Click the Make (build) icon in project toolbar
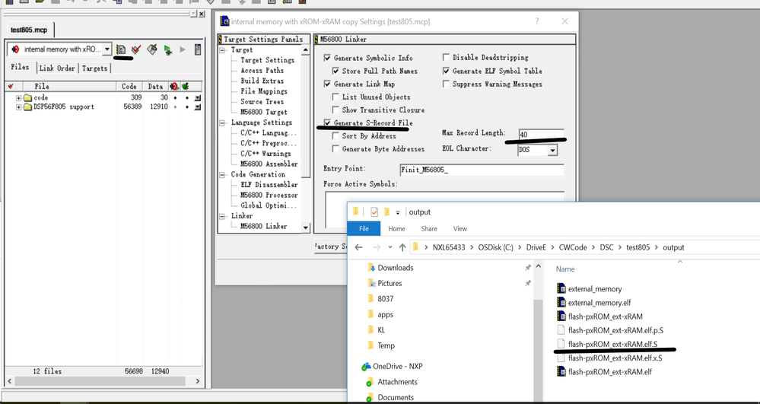 pos(152,49)
